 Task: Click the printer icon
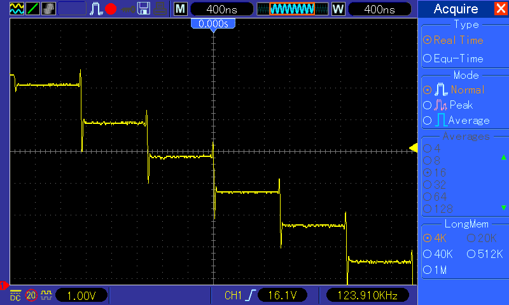160,9
